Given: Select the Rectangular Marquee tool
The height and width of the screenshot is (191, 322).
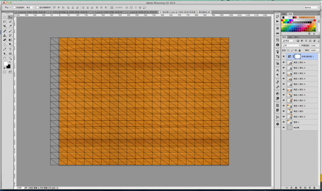Looking at the screenshot, I should (x=5, y=17).
